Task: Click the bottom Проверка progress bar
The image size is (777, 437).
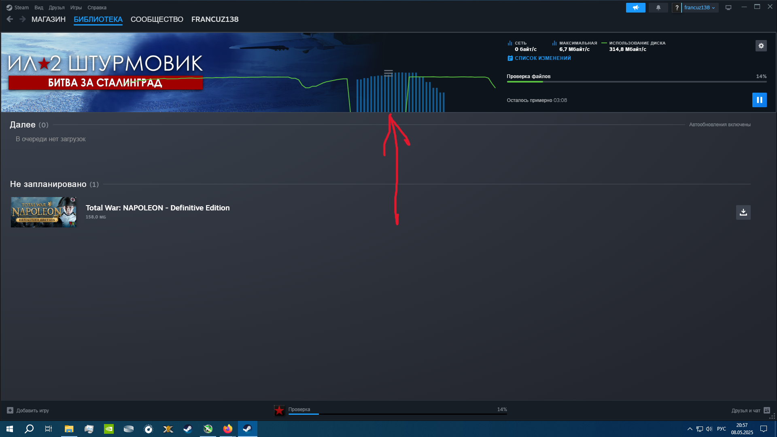Action: (x=397, y=414)
